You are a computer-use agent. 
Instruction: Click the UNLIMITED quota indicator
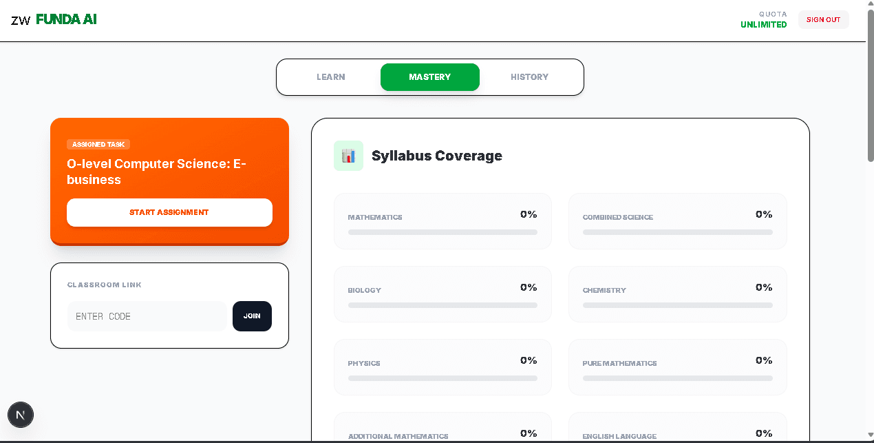(763, 24)
